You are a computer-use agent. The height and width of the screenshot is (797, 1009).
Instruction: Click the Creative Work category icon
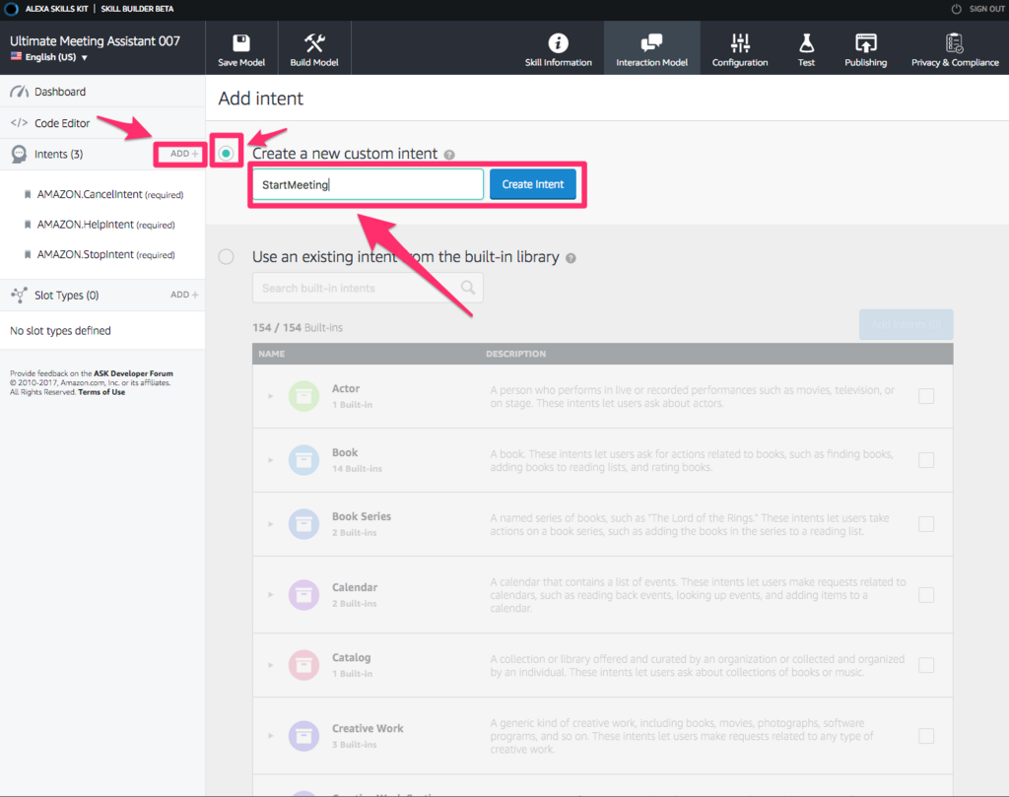coord(303,735)
